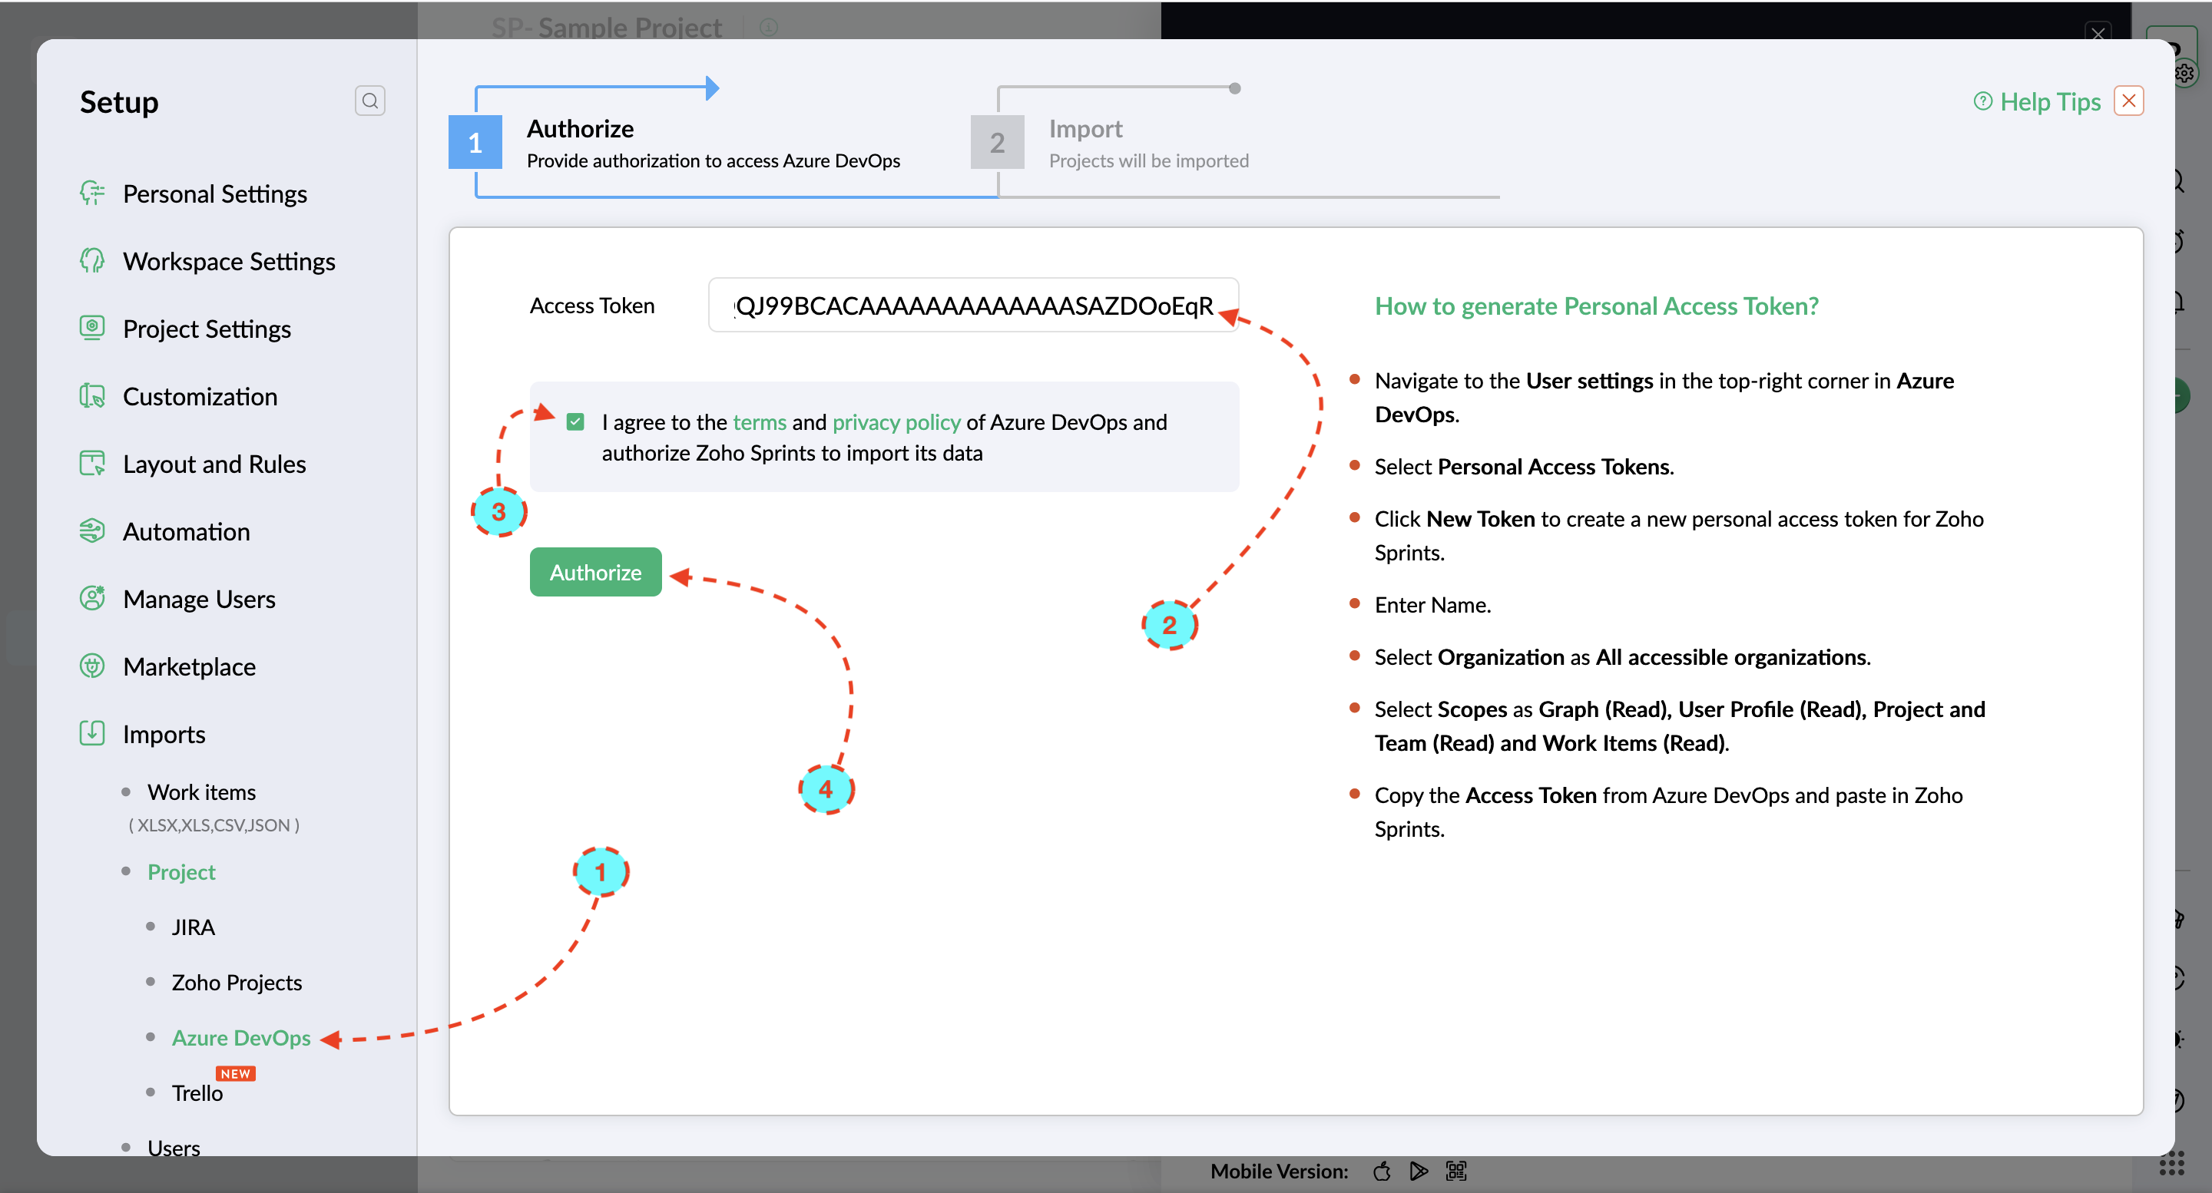
Task: Open the privacy policy link
Action: [896, 421]
